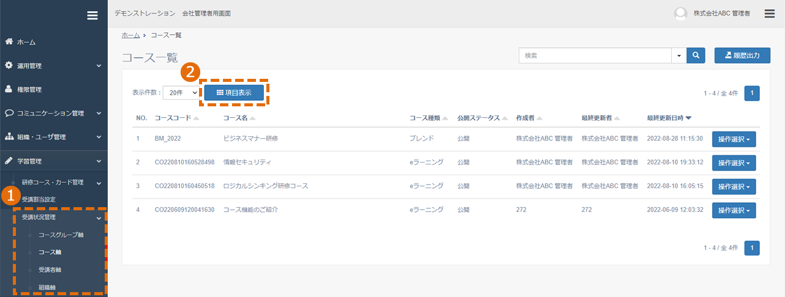Screen dimensions: 785x297
Task: Click course code CO220810160528498
Action: [x=185, y=163]
